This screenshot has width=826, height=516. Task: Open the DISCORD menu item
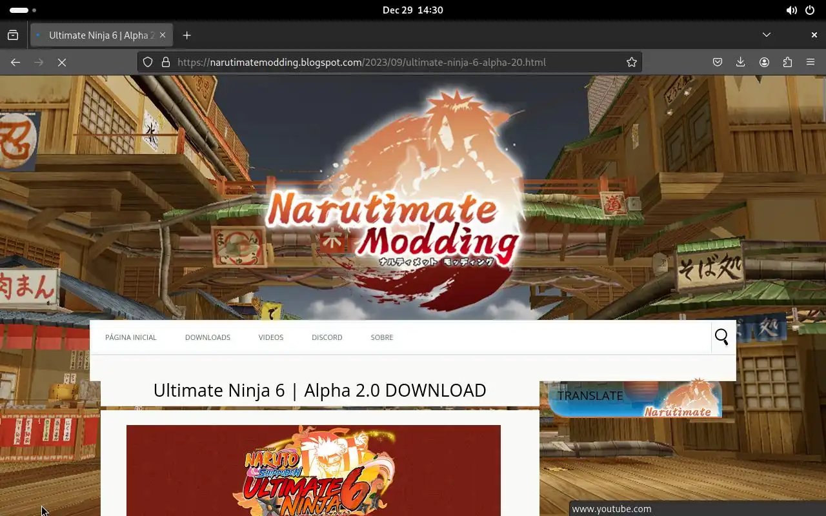coord(327,337)
